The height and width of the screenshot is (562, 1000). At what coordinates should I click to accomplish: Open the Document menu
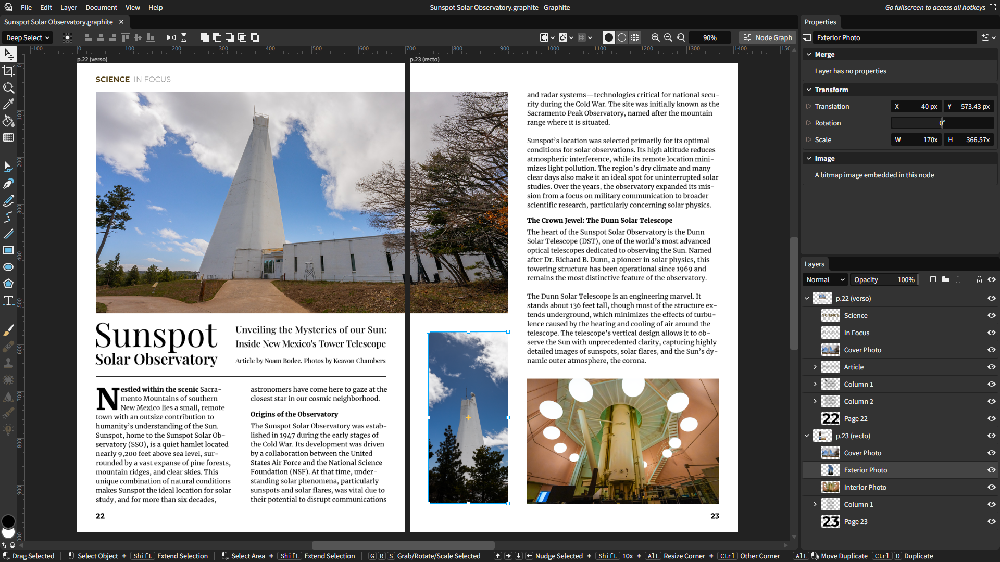click(101, 7)
